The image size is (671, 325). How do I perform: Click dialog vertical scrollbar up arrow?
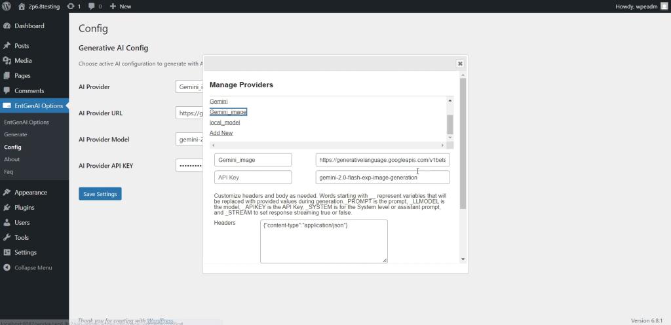463,75
